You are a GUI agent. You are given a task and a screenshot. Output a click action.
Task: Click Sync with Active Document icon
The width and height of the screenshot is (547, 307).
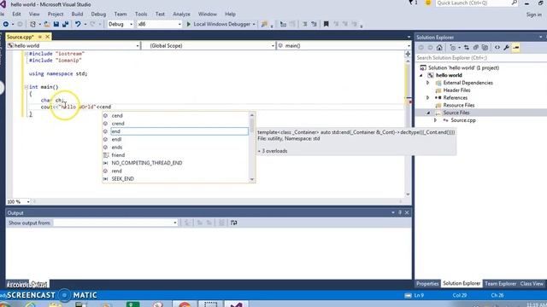tap(467, 48)
